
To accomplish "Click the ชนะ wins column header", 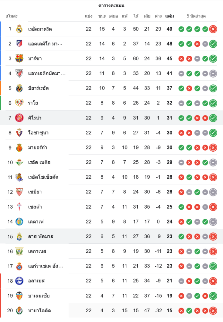I will 102,16.
